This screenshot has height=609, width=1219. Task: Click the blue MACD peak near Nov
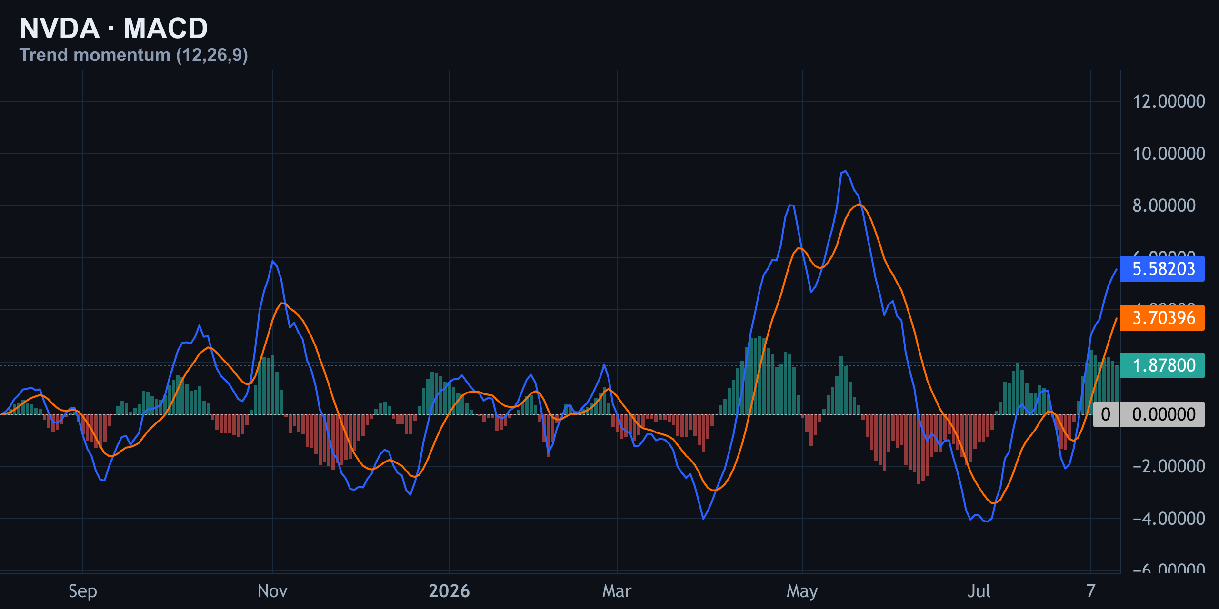pos(272,261)
